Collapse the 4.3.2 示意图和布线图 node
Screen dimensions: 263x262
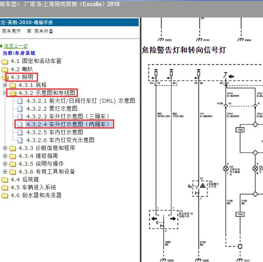click(5, 93)
